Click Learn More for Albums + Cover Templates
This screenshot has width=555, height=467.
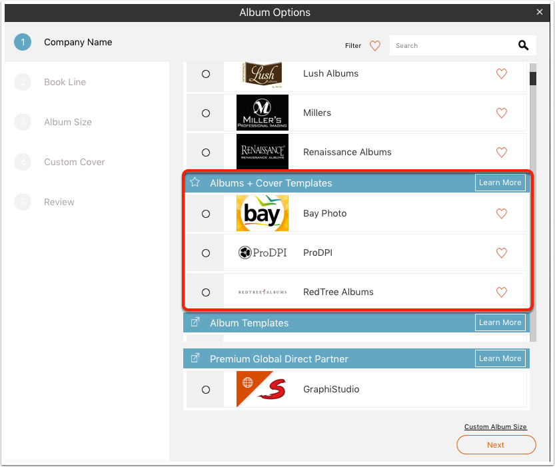coord(500,183)
